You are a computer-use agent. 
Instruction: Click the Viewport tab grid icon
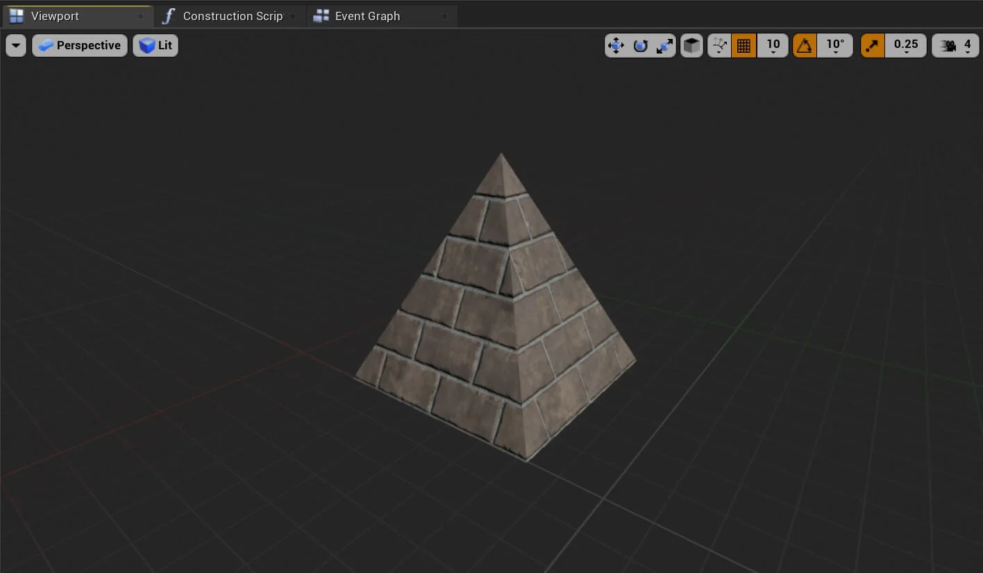click(x=17, y=16)
